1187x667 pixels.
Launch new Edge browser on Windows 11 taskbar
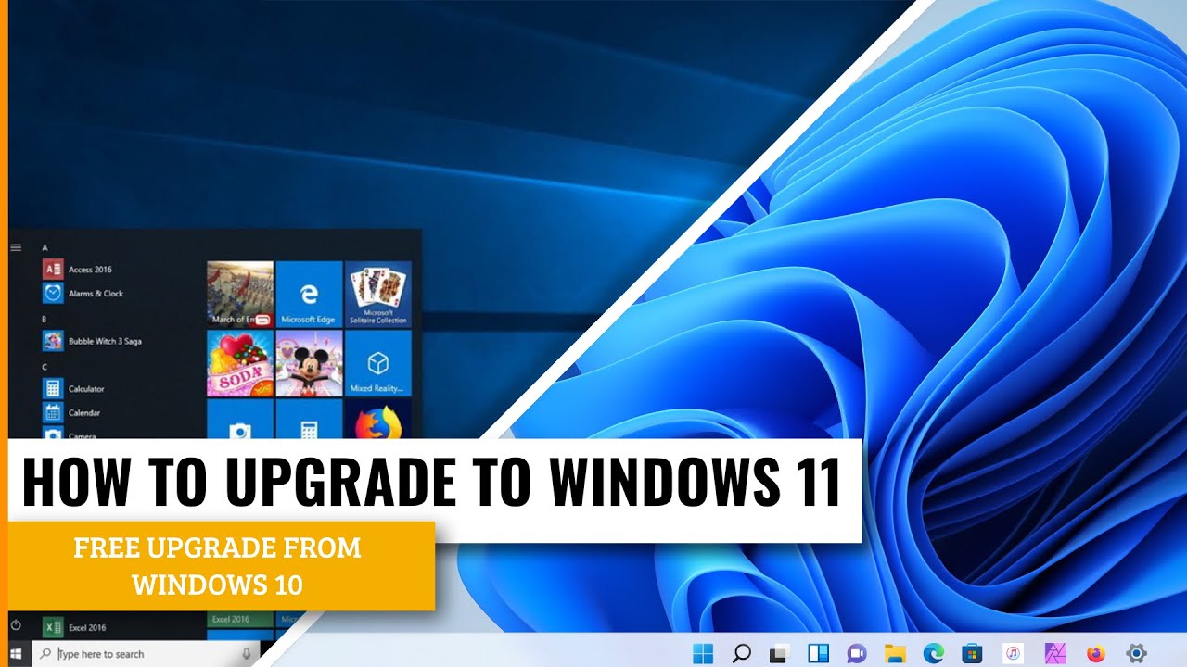pyautogui.click(x=933, y=653)
